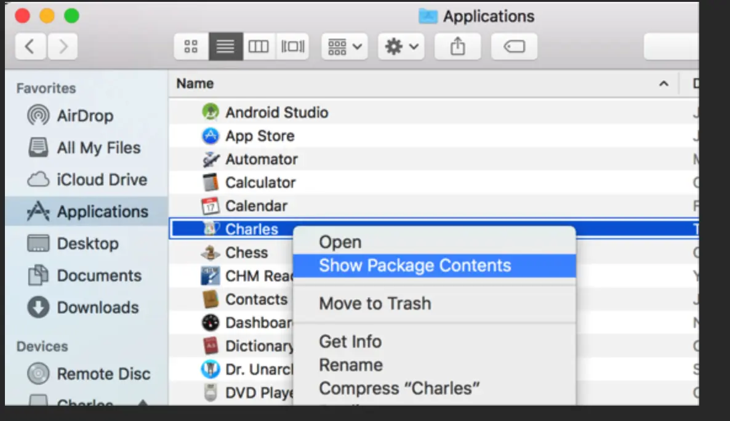
Task: Choose Compress "Charles" menu item
Action: click(x=435, y=388)
